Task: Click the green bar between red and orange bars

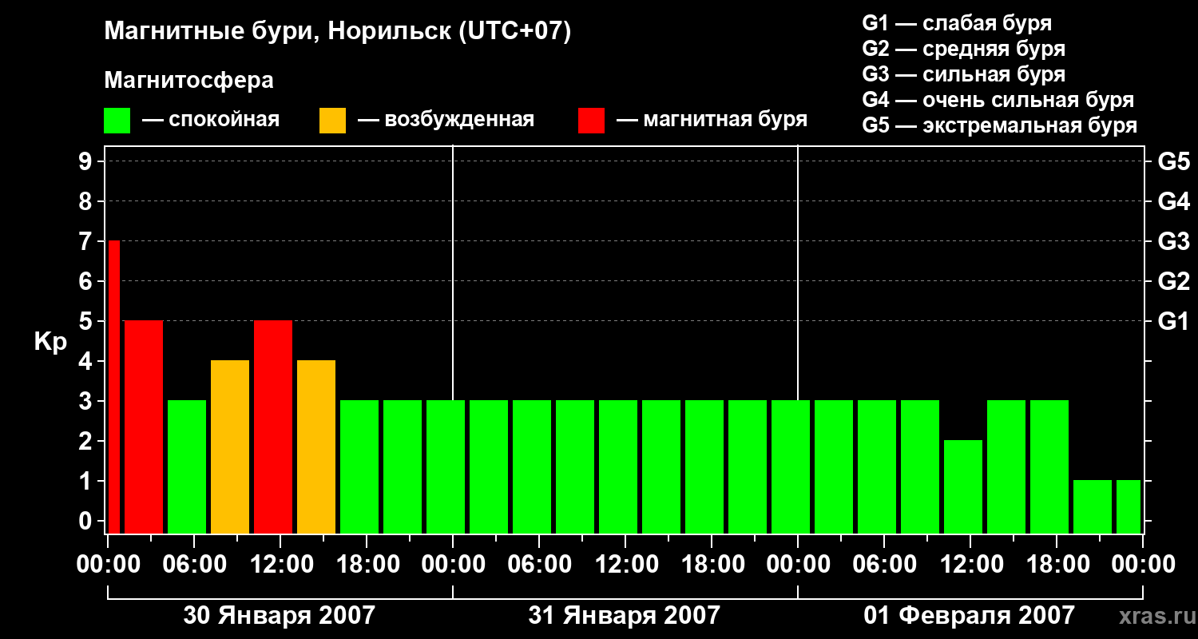Action: 187,466
